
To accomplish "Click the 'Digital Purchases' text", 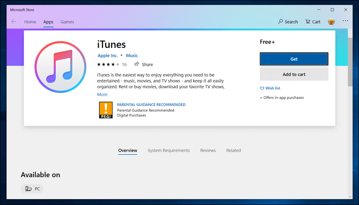I will [131, 115].
